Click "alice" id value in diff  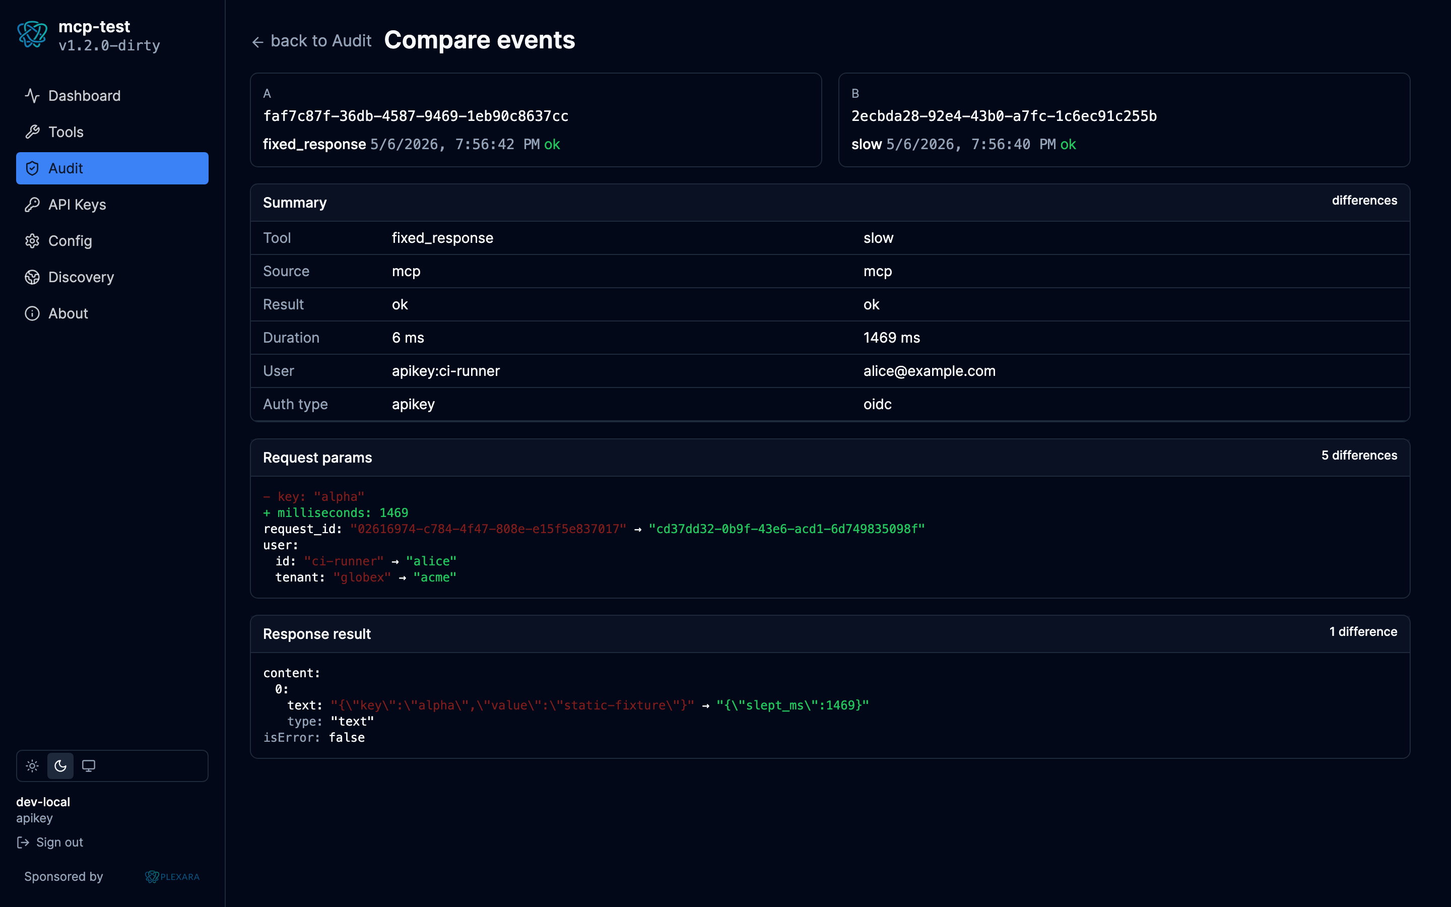(x=431, y=561)
